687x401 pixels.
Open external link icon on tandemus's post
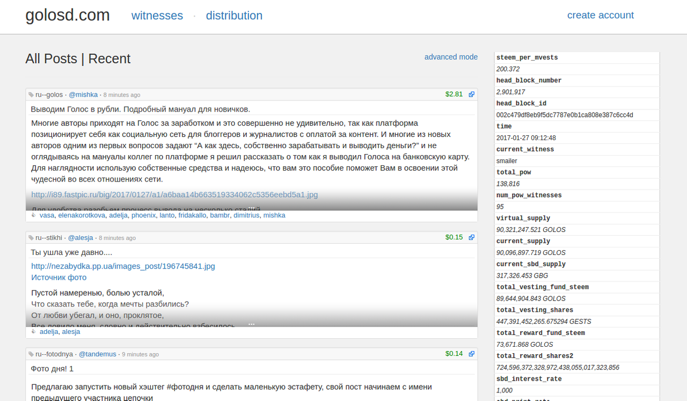pos(472,354)
